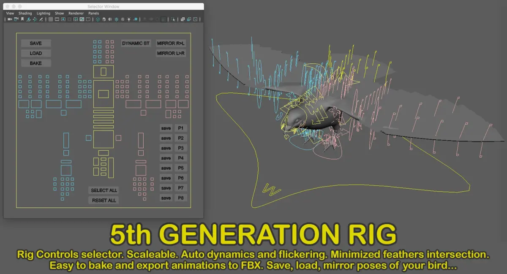This screenshot has height=274, width=507.
Task: Enable 2D pan/zoom icon
Action: tap(35, 19)
